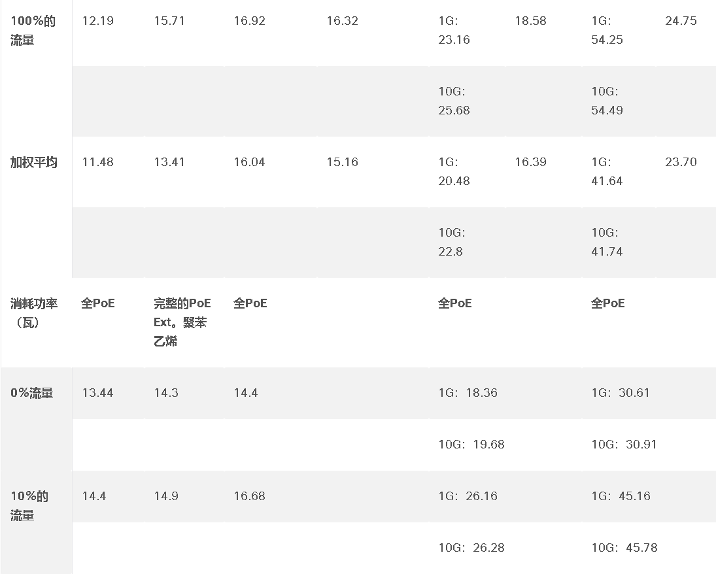The height and width of the screenshot is (574, 716).
Task: Click the 10%的流量 row header
Action: pos(29,505)
